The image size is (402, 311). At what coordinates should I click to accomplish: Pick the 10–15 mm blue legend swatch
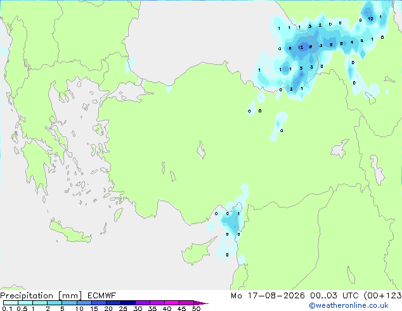[x=84, y=303]
